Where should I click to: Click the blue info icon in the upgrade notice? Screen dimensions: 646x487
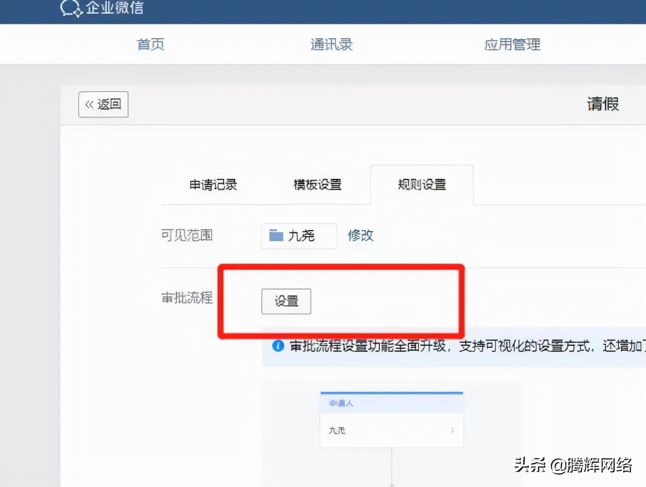[277, 345]
